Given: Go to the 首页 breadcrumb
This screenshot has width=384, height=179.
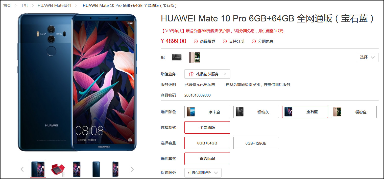Looking at the screenshot, I should [7, 5].
